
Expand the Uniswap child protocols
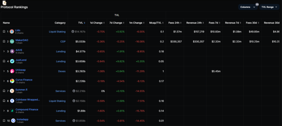coord(4,71)
